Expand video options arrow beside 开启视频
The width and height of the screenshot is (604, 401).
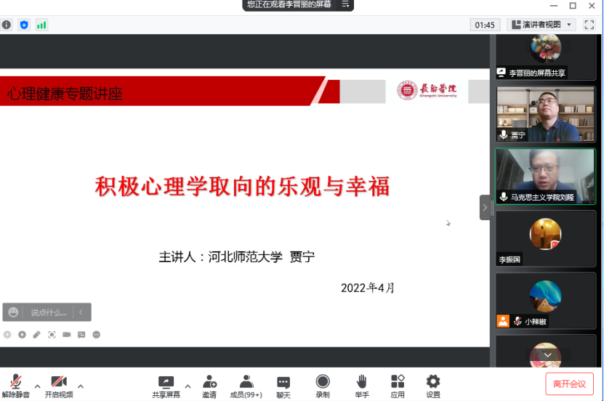[81, 386]
